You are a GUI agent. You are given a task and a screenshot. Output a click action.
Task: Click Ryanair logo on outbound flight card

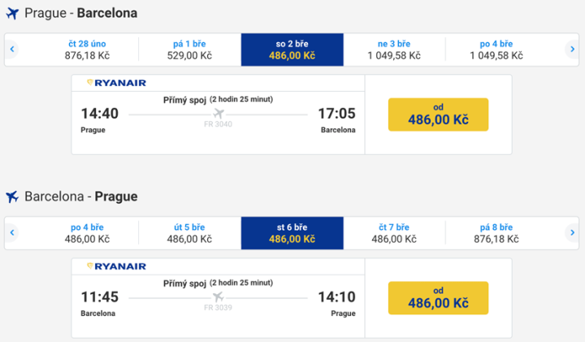[116, 83]
